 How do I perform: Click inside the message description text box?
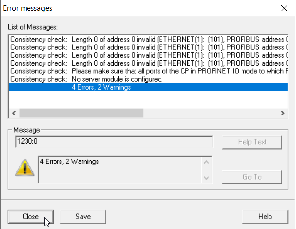(x=118, y=169)
